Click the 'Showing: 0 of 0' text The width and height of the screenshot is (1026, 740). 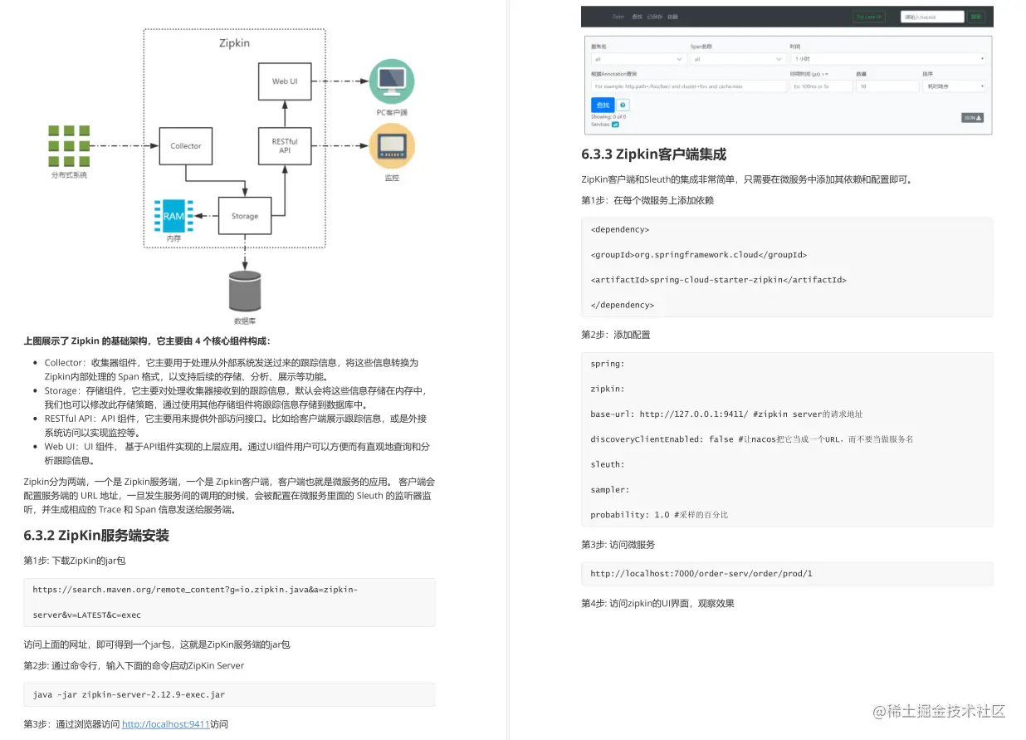[608, 117]
